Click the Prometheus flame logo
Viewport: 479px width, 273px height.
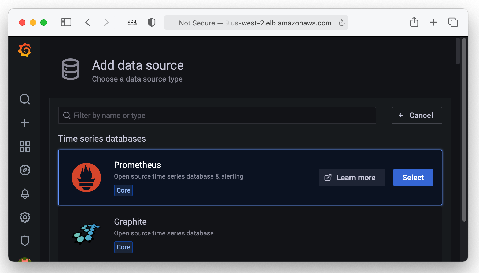pyautogui.click(x=86, y=178)
